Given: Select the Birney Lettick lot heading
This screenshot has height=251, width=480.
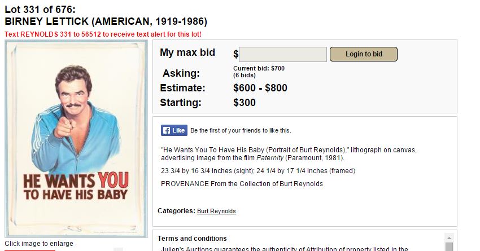Looking at the screenshot, I should [x=106, y=22].
